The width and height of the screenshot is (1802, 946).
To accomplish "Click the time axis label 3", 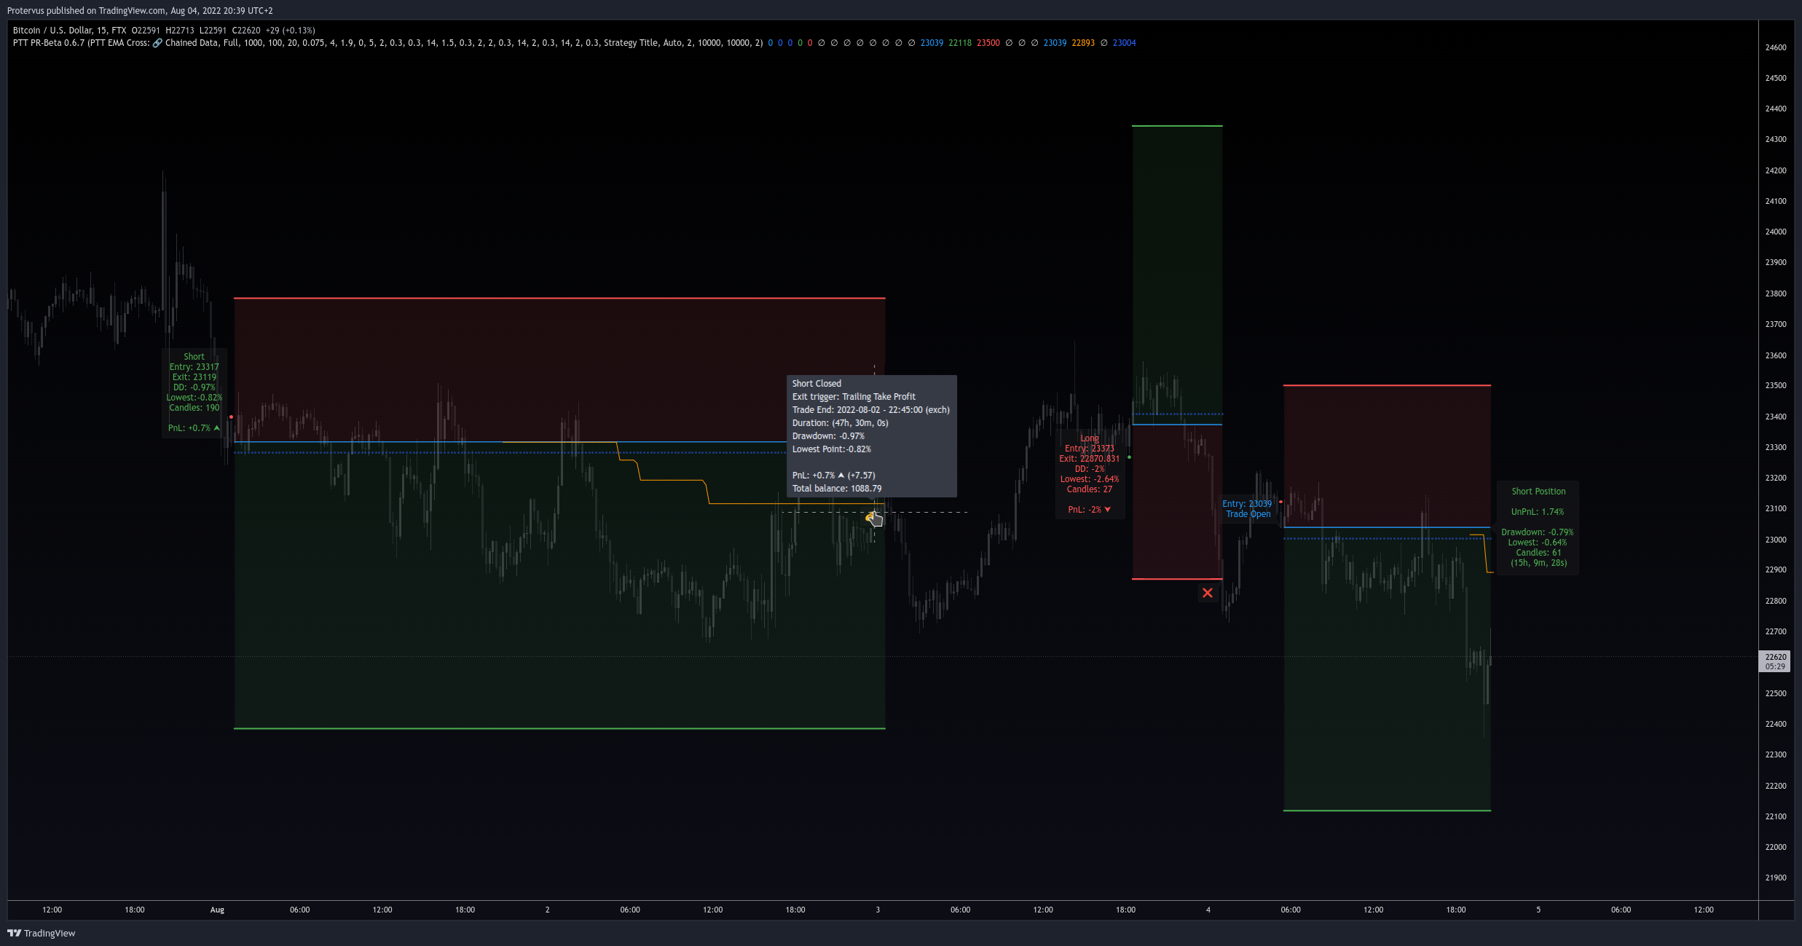I will pyautogui.click(x=878, y=910).
